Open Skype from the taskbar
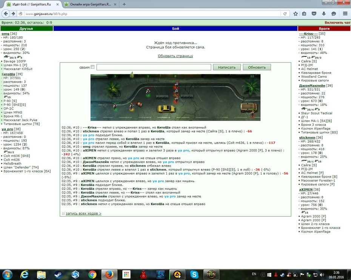Screen dimensions: 351x280 pyautogui.click(x=194, y=274)
